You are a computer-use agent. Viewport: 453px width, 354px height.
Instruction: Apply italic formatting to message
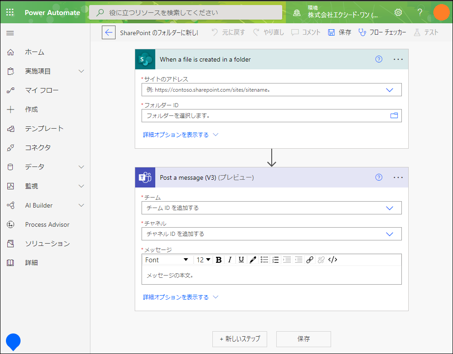tap(230, 260)
